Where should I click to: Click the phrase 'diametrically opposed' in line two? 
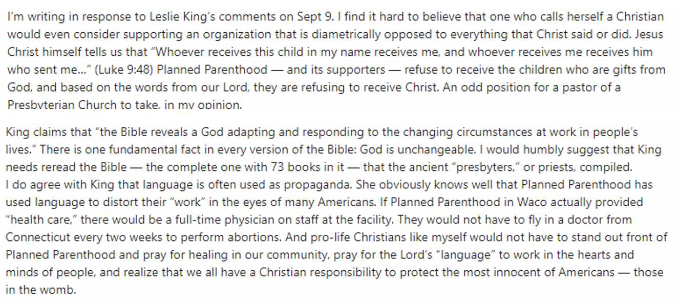[331, 34]
